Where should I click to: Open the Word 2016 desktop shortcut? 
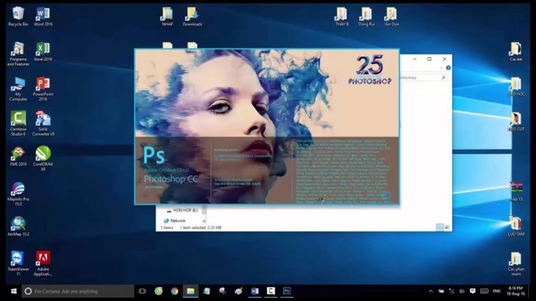pos(43,17)
